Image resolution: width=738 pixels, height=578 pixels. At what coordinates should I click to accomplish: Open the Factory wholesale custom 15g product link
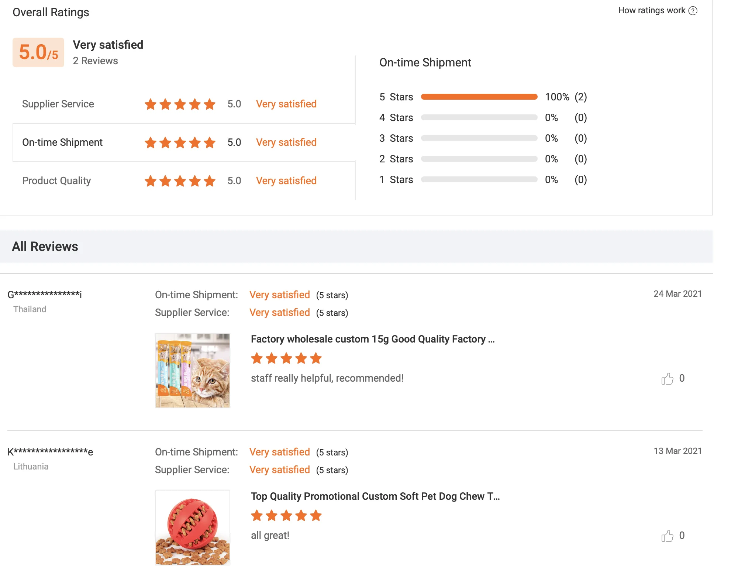[x=373, y=339]
